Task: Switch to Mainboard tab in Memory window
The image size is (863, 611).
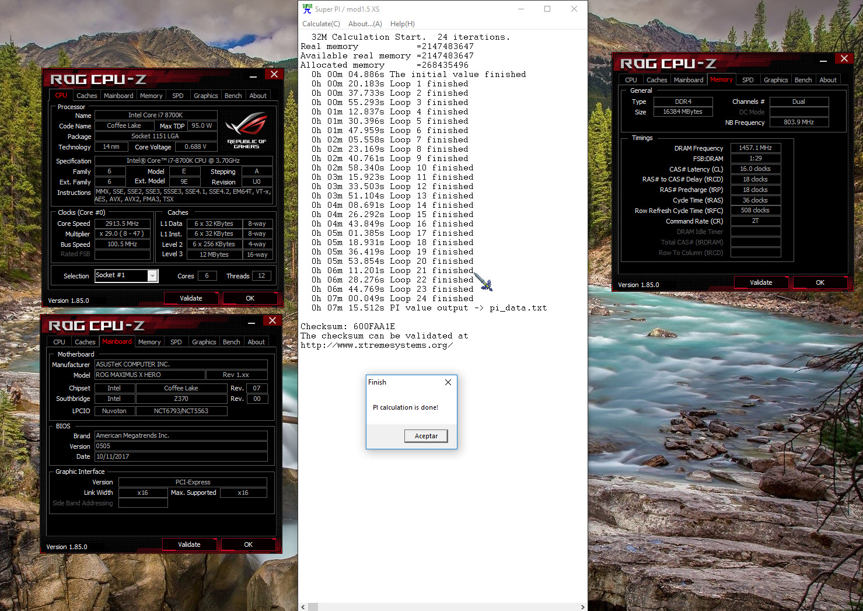Action: pos(689,80)
